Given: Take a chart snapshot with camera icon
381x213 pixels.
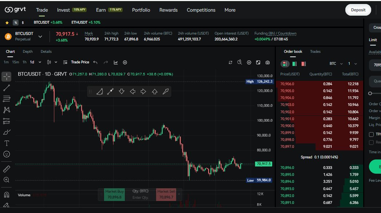Looking at the screenshot, I should pyautogui.click(x=267, y=63).
